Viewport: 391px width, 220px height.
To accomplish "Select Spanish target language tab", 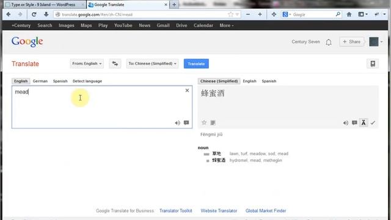I will (x=269, y=81).
